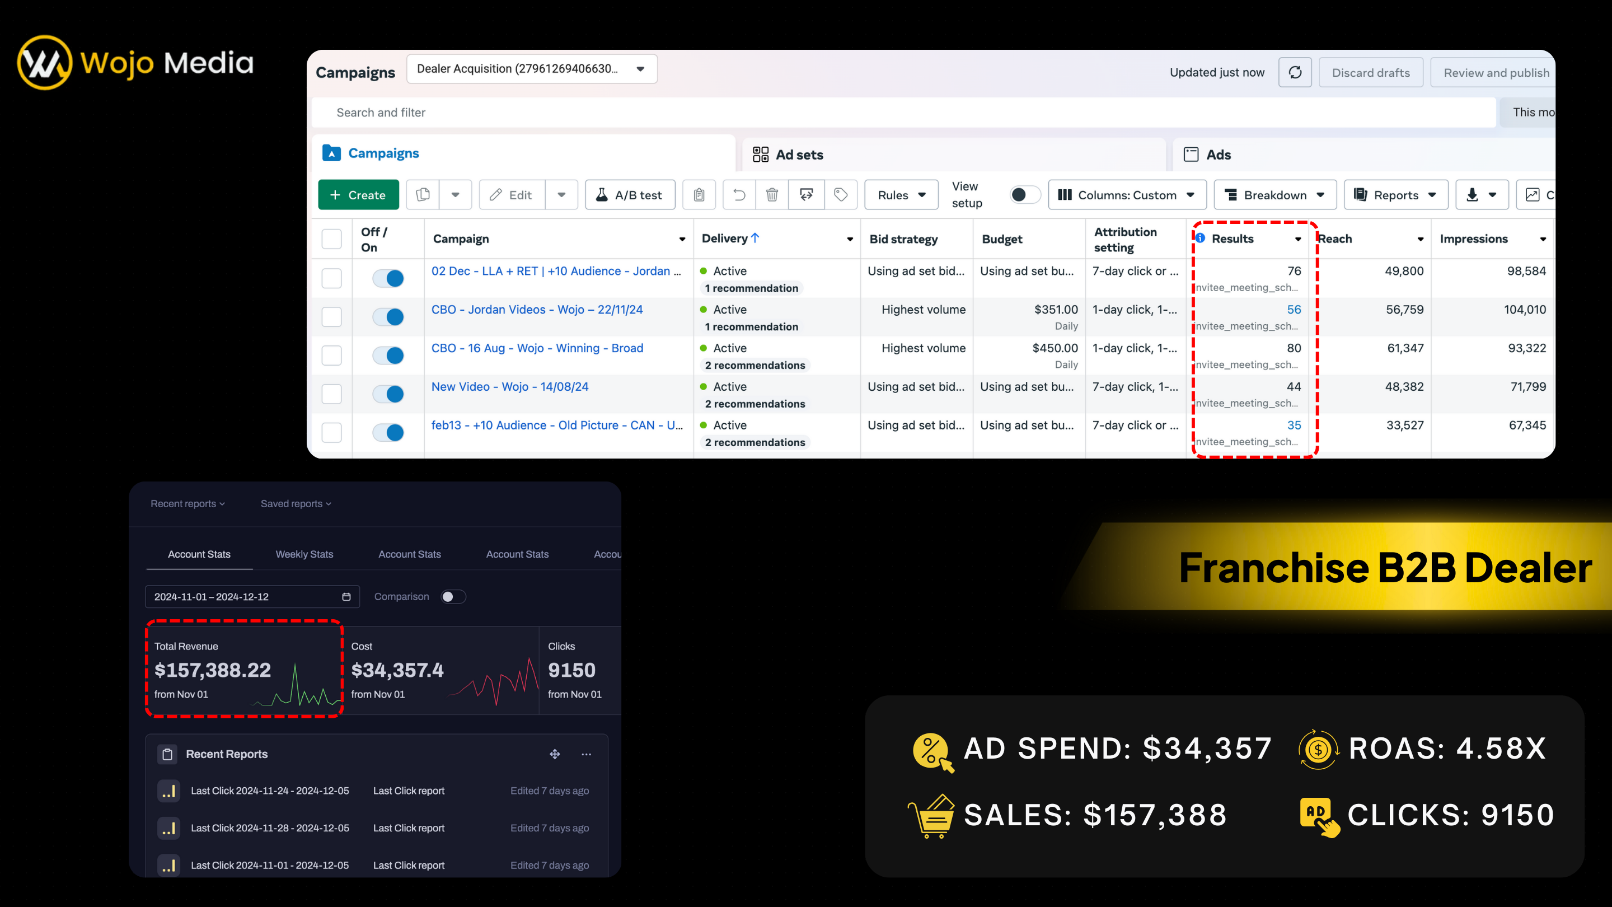Click the three-dots menu in Recent Reports
The image size is (1612, 907).
585,754
